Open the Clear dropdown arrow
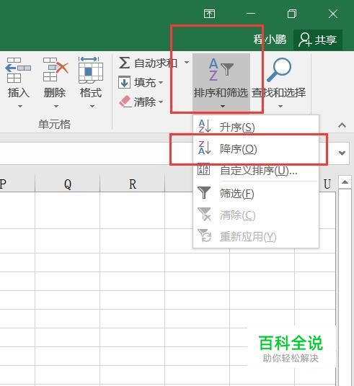This screenshot has height=386, width=354. 161,102
